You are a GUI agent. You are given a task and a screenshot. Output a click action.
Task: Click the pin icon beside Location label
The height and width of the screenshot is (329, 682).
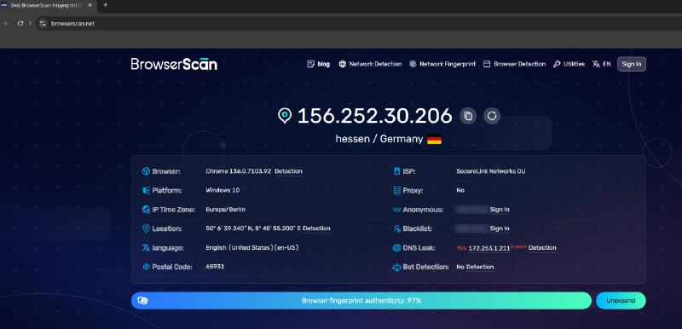pyautogui.click(x=146, y=228)
